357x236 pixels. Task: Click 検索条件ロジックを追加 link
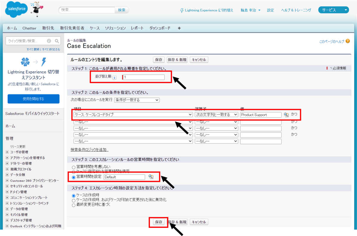90,150
